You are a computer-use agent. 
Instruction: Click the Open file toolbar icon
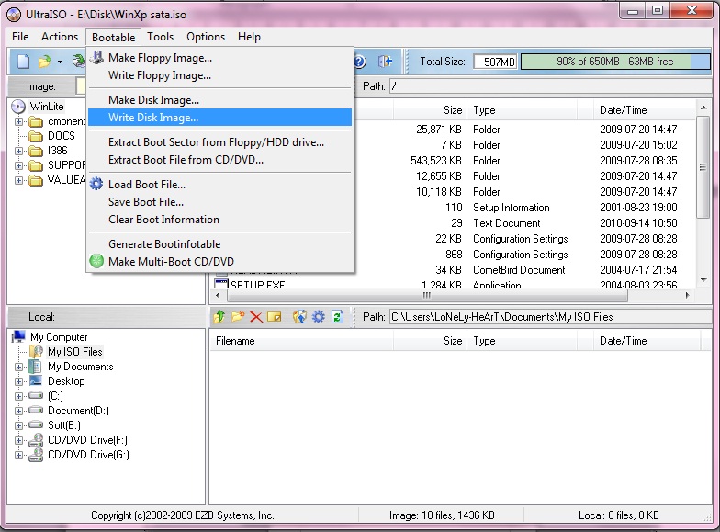tap(44, 61)
